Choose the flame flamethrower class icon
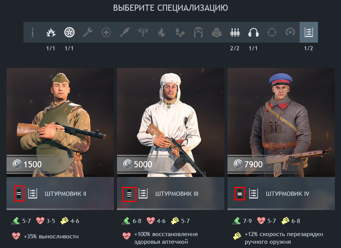The height and width of the screenshot is (248, 341). tap(161, 33)
